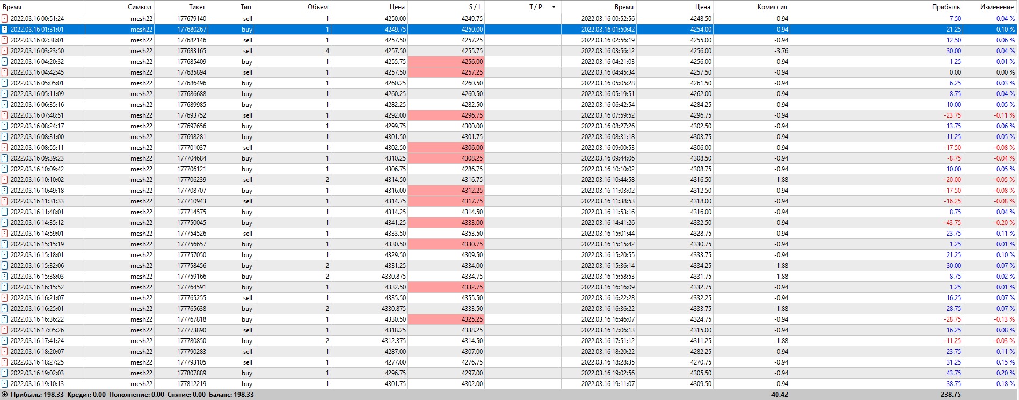Click the commission value -3.76
Image resolution: width=1019 pixels, height=400 pixels.
click(781, 51)
